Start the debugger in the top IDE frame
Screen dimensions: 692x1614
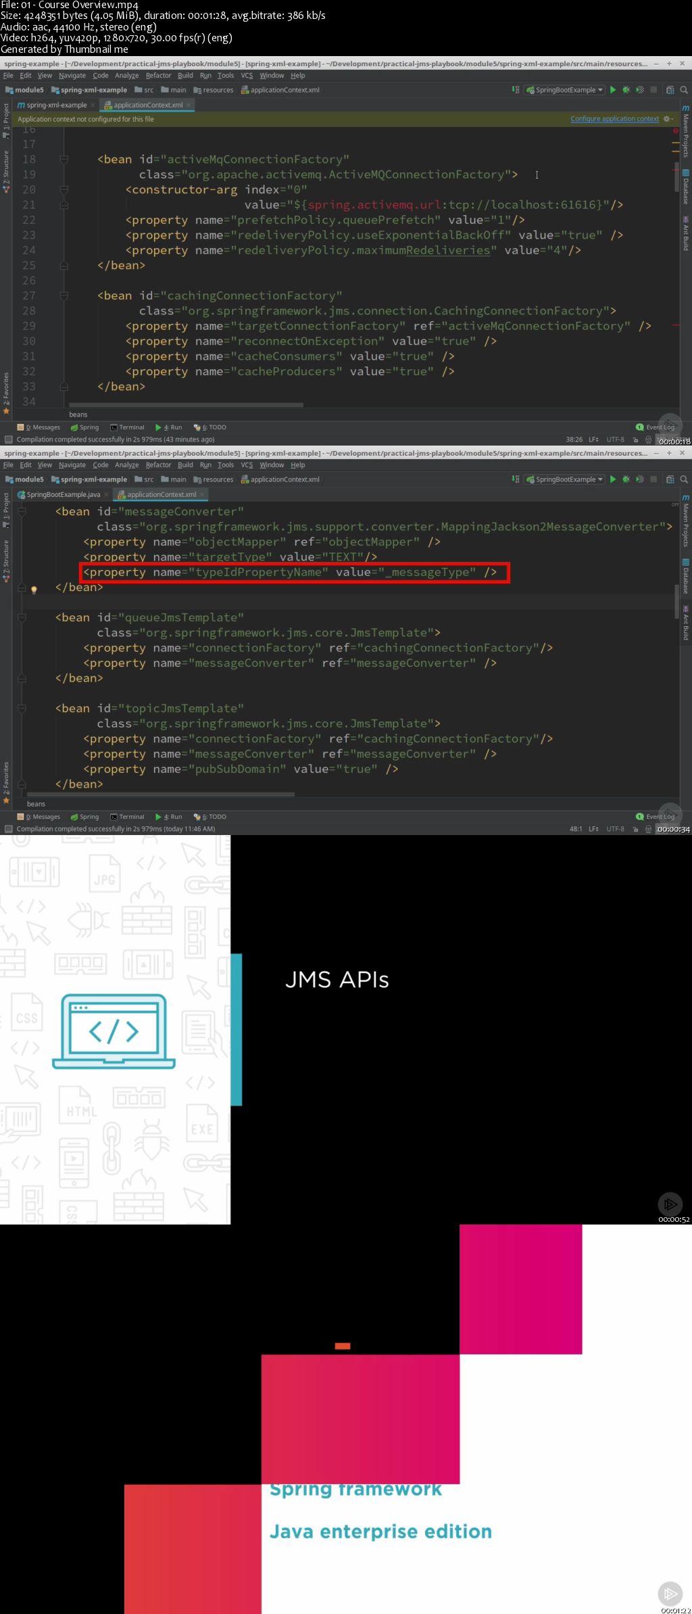click(x=626, y=90)
